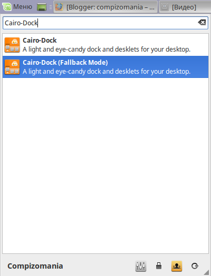
Task: Click the Linux Mint logo icon
Action: (7, 7)
